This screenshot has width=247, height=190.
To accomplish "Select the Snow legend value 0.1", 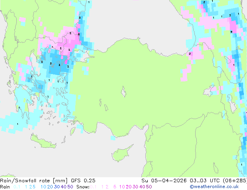I will coord(93,187).
